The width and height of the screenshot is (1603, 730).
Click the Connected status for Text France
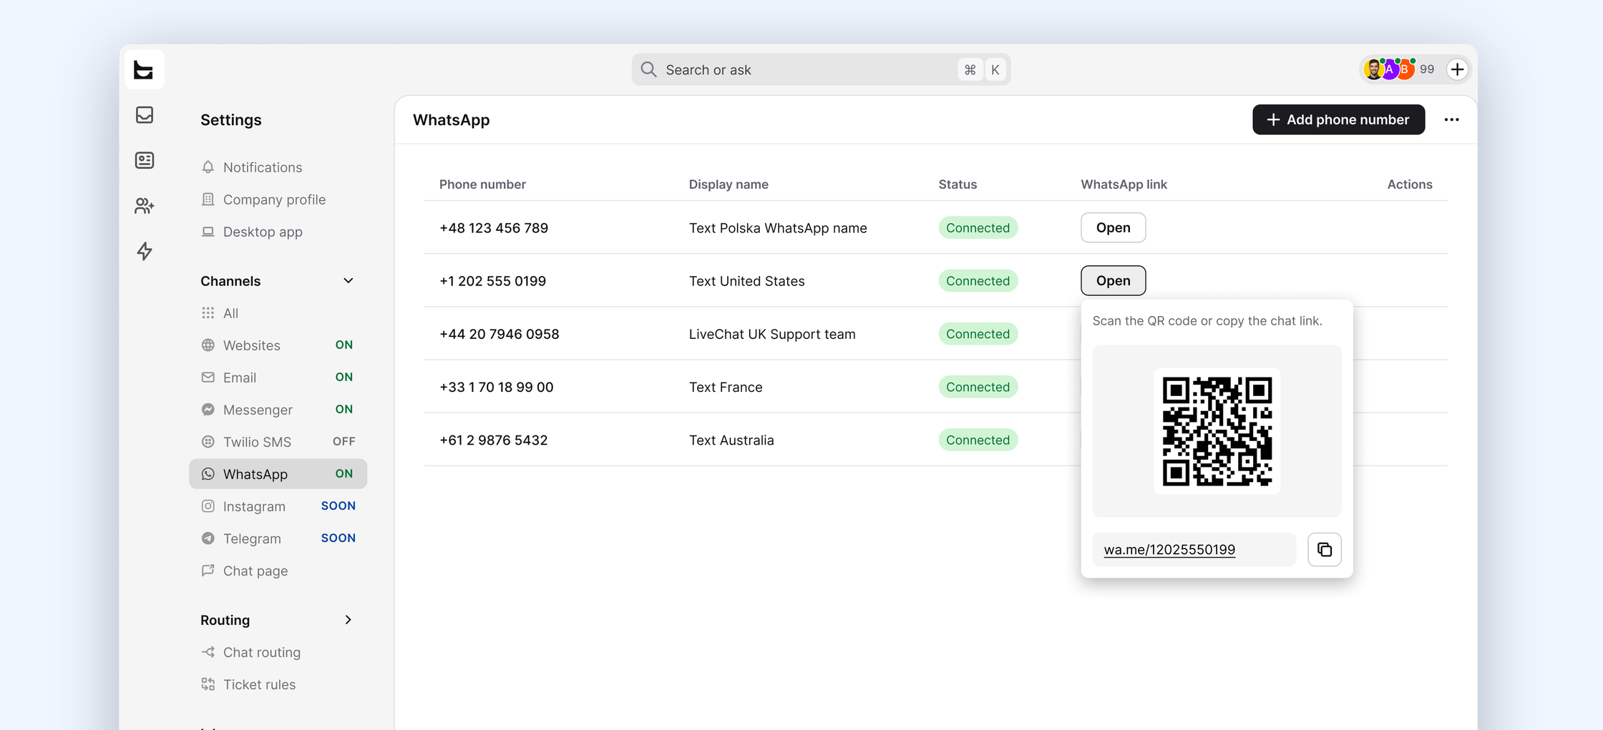pyautogui.click(x=978, y=387)
